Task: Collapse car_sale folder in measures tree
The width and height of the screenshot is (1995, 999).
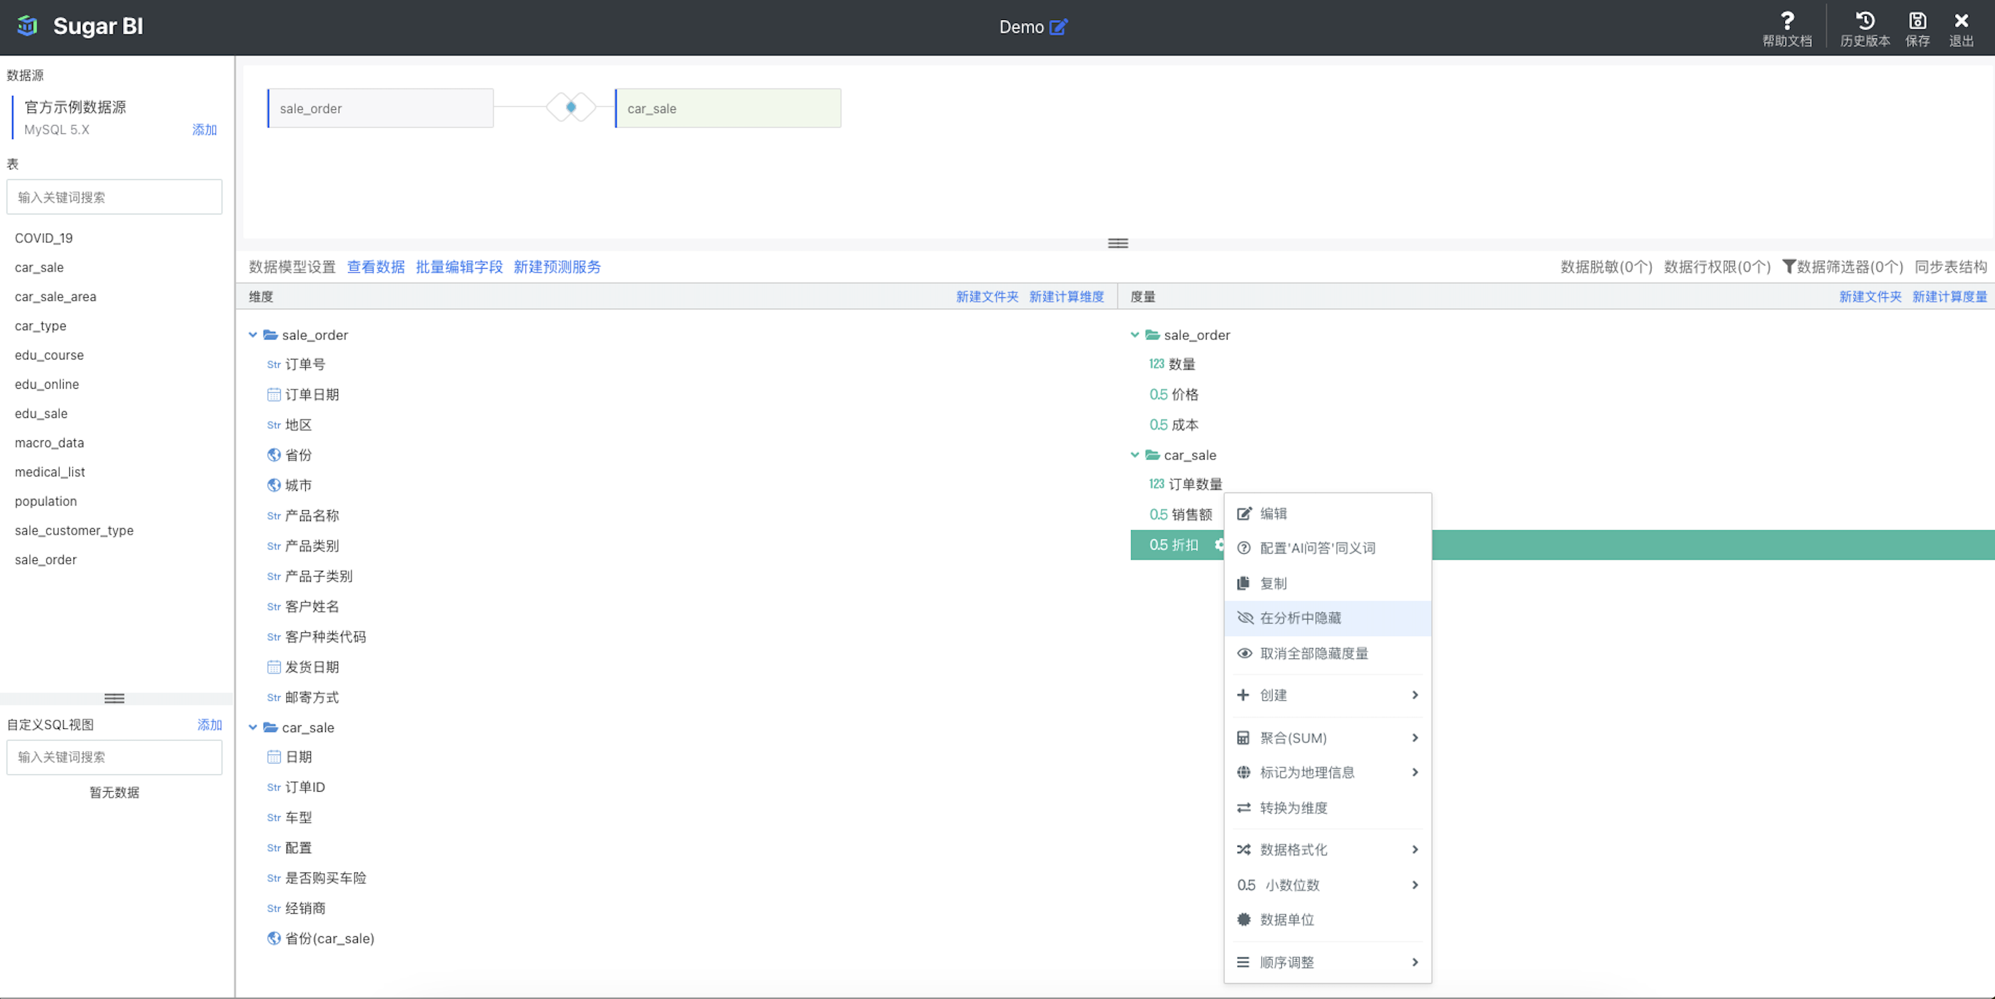Action: 1135,455
